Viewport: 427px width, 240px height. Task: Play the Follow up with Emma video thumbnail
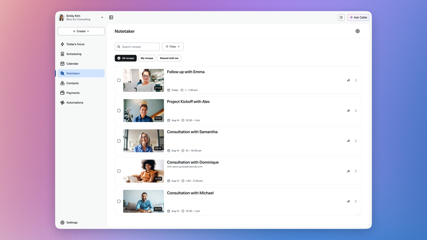pyautogui.click(x=143, y=80)
